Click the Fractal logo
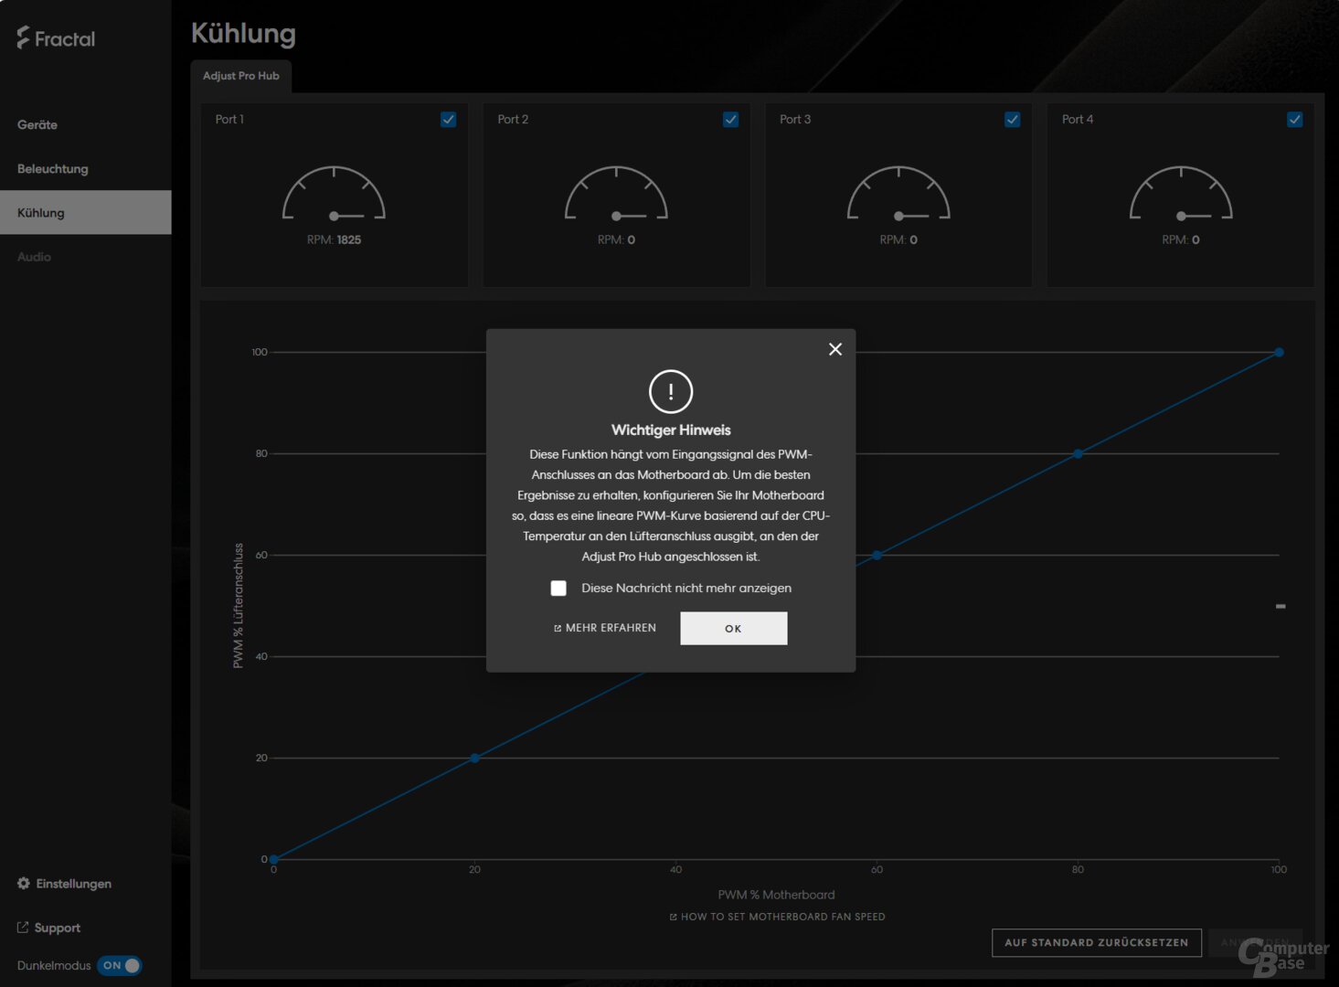 coord(54,37)
